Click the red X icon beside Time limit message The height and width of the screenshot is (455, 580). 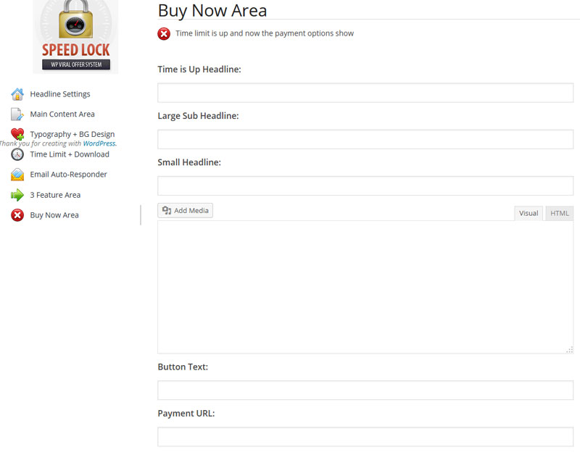click(164, 33)
